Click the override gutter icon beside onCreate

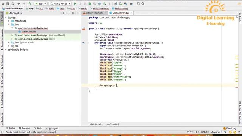click(84, 43)
